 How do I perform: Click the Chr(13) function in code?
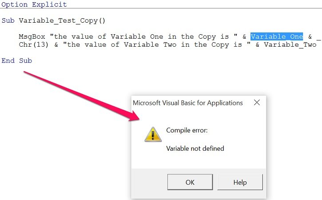34,44
